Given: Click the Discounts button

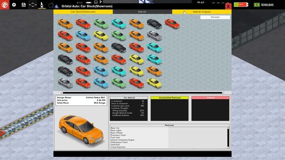Looking at the screenshot, I should 215,17.
